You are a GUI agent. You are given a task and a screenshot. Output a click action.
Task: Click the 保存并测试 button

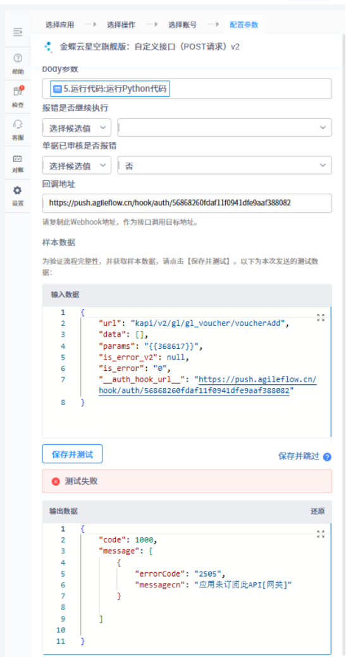tap(72, 454)
